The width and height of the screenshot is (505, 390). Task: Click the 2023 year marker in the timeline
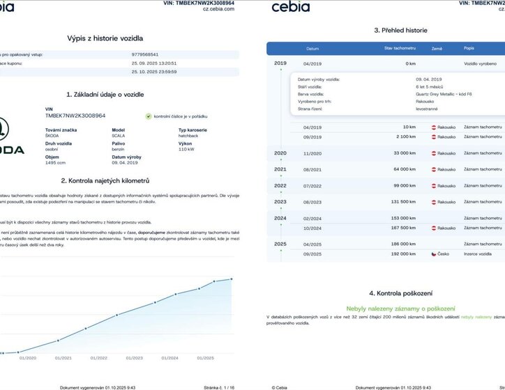pos(280,202)
